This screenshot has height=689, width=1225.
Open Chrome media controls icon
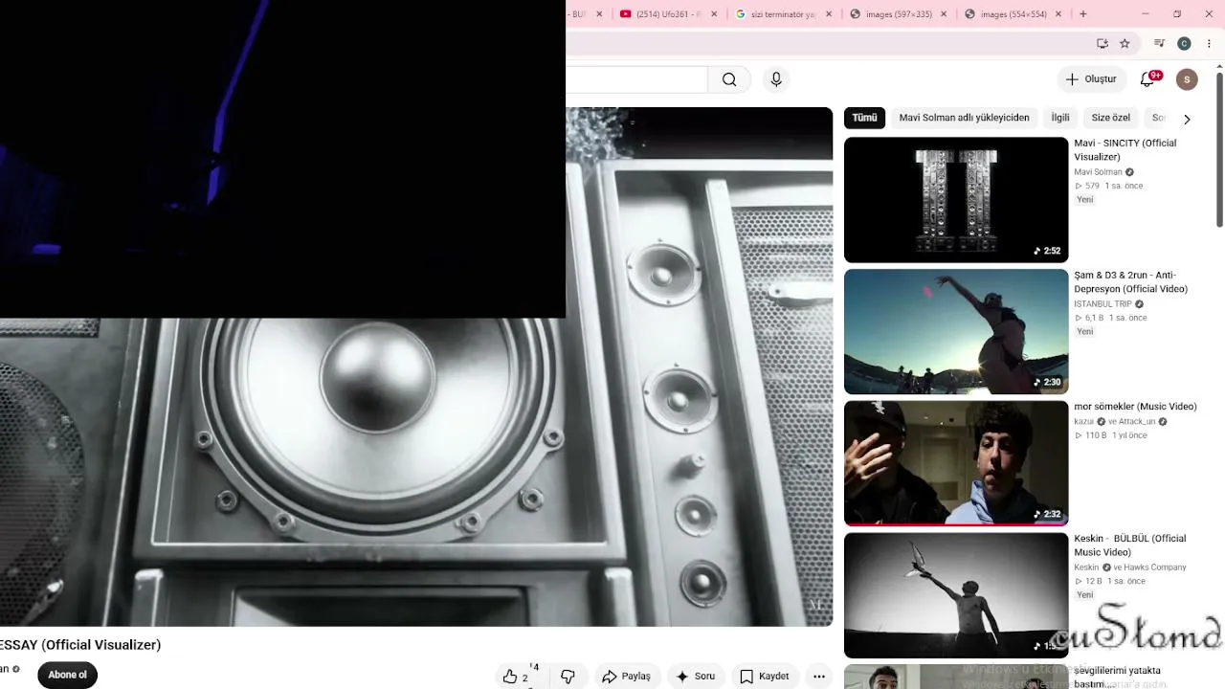pos(1159,43)
